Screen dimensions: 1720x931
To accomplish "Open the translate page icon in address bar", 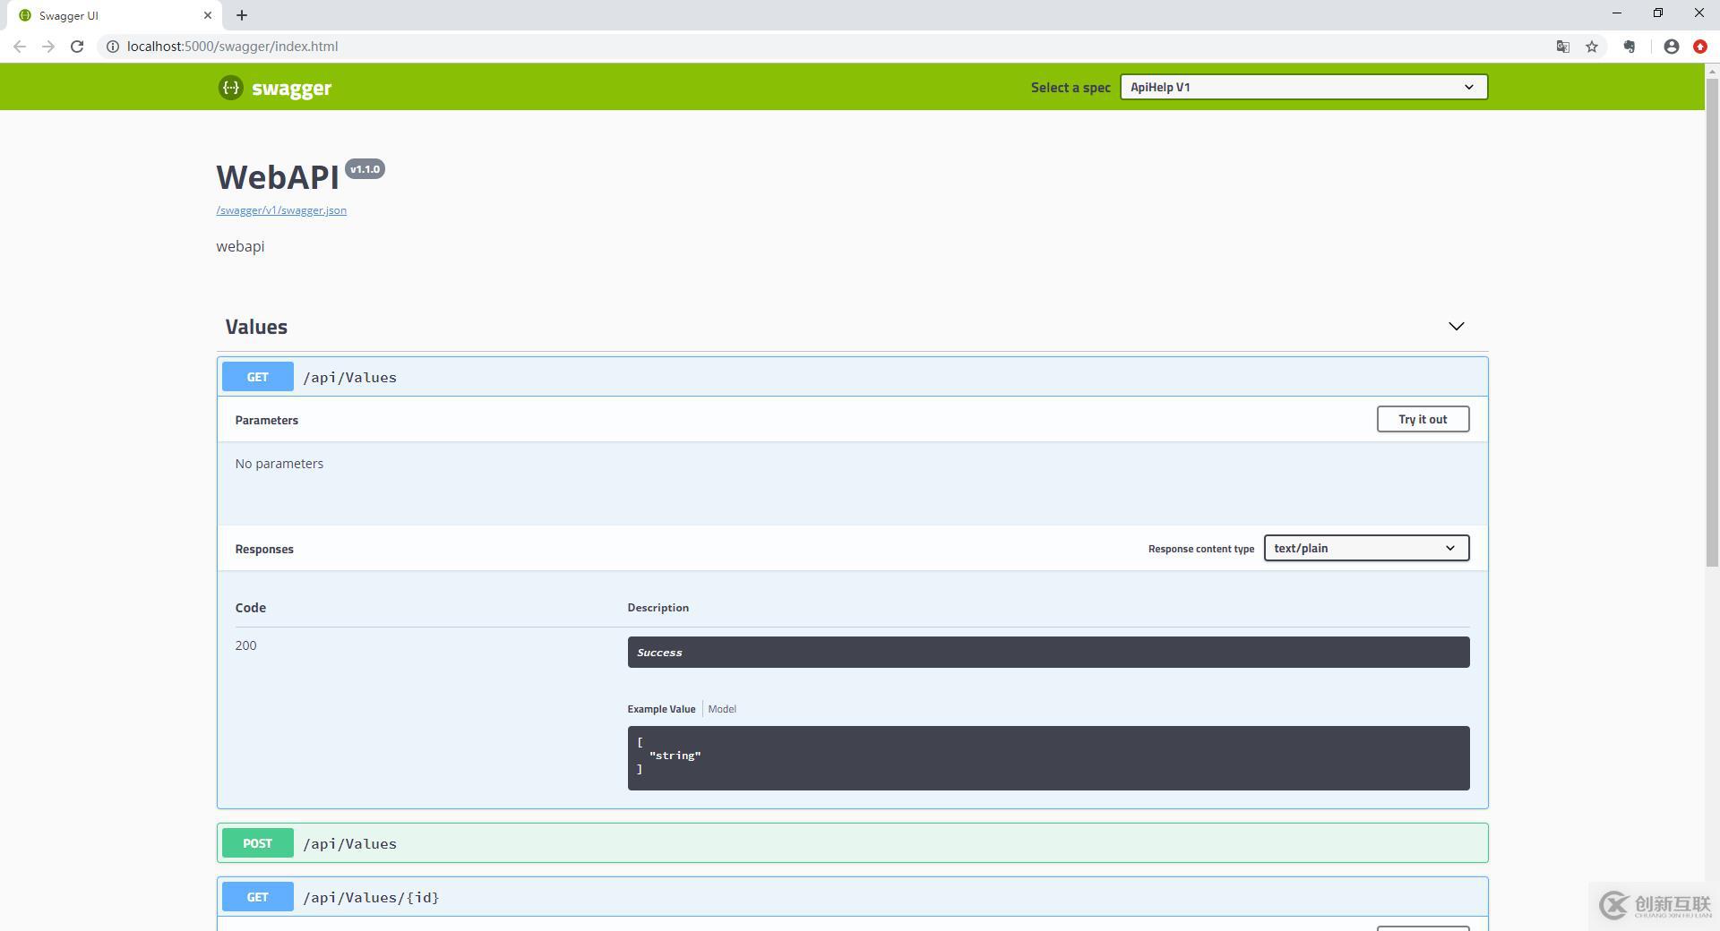I will click(x=1563, y=47).
